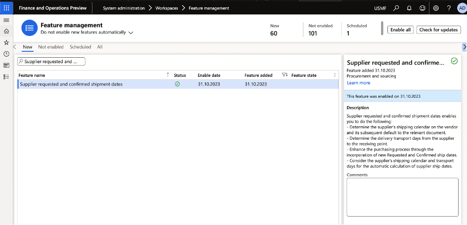Switch to the Scheduled tab

pyautogui.click(x=80, y=47)
